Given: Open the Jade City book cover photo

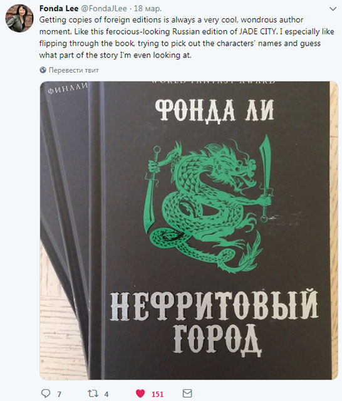Looking at the screenshot, I should pyautogui.click(x=189, y=231).
